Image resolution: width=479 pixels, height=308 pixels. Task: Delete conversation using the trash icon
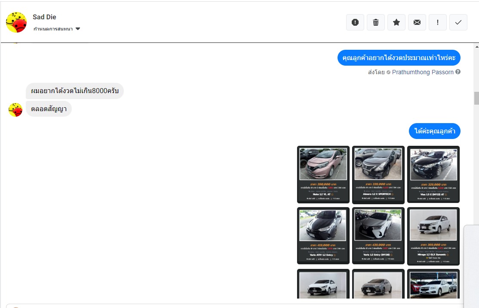pyautogui.click(x=376, y=22)
